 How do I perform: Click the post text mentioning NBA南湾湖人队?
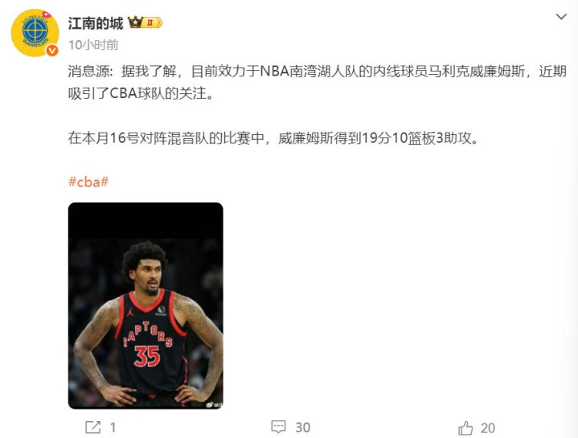[317, 82]
